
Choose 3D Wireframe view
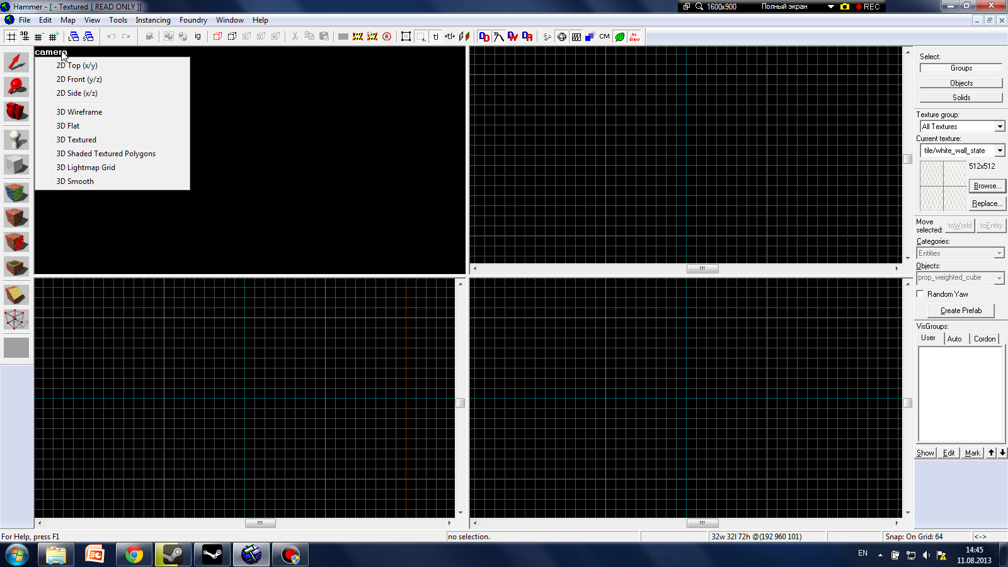(x=112, y=112)
